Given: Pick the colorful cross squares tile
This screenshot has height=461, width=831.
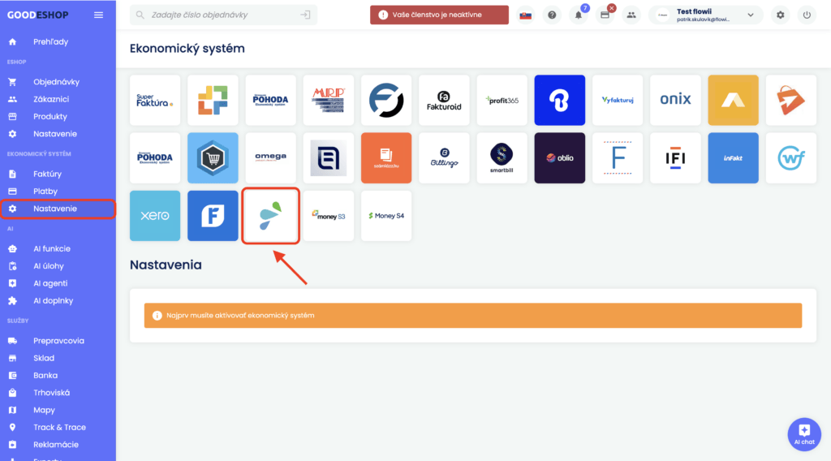Looking at the screenshot, I should click(213, 100).
